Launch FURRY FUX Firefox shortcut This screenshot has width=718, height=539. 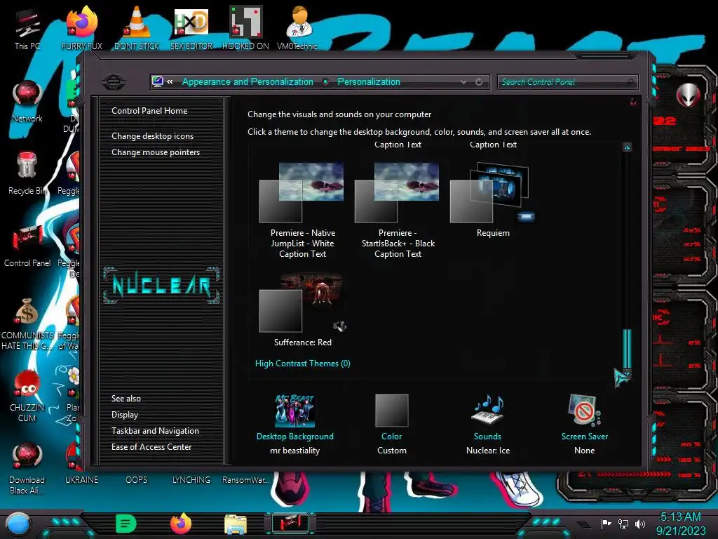tap(81, 27)
